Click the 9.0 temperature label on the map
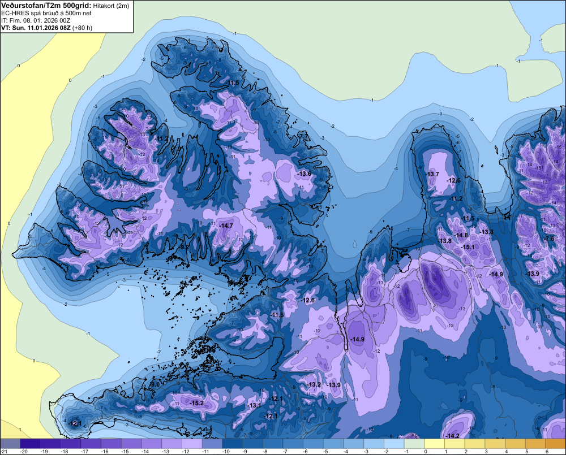 pos(155,385)
